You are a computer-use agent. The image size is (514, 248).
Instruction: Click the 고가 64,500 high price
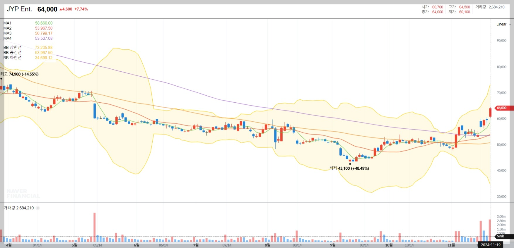point(459,7)
